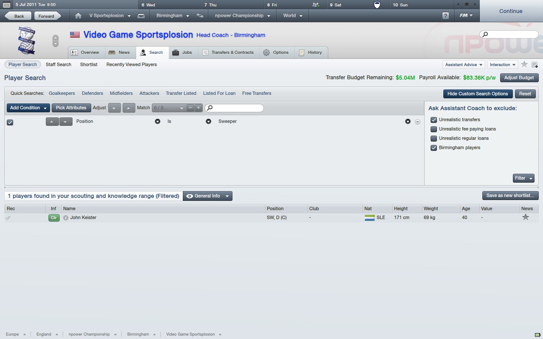
Task: Open the Filter dropdown
Action: (x=523, y=178)
